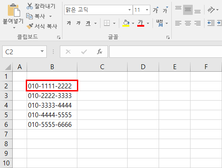Center text horizontally
Image resolution: width=222 pixels, height=168 pixels.
click(x=188, y=23)
